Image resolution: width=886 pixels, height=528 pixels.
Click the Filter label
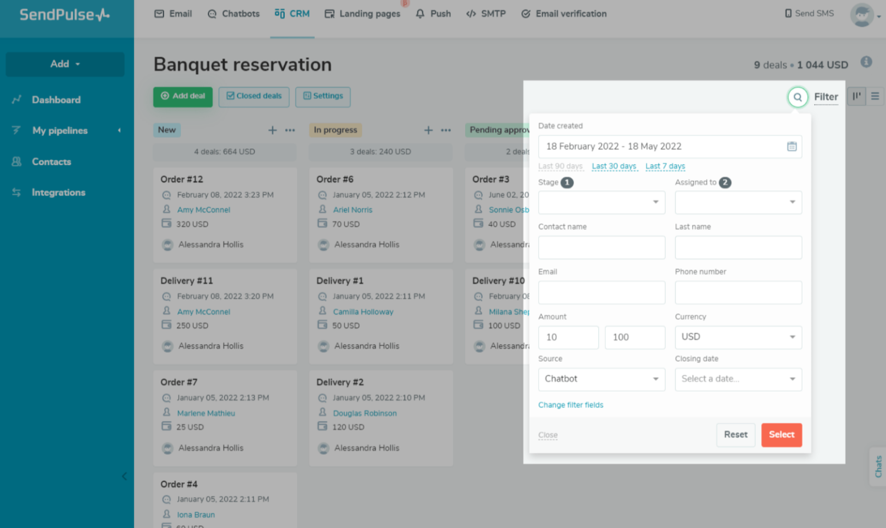(x=826, y=97)
